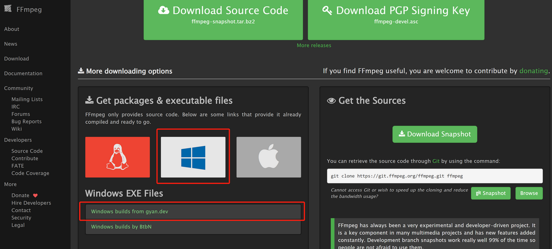Open the Community sidebar section
This screenshot has width=552, height=249.
(19, 88)
